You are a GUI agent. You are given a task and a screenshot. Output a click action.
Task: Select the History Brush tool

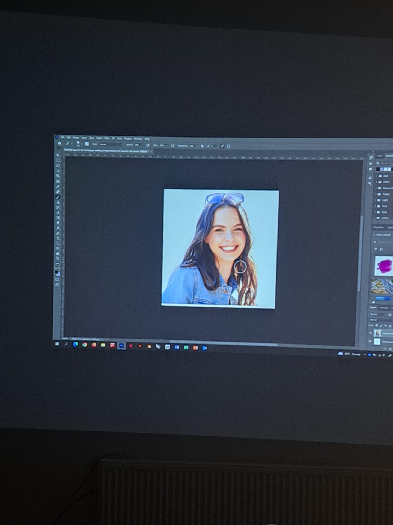(58, 207)
